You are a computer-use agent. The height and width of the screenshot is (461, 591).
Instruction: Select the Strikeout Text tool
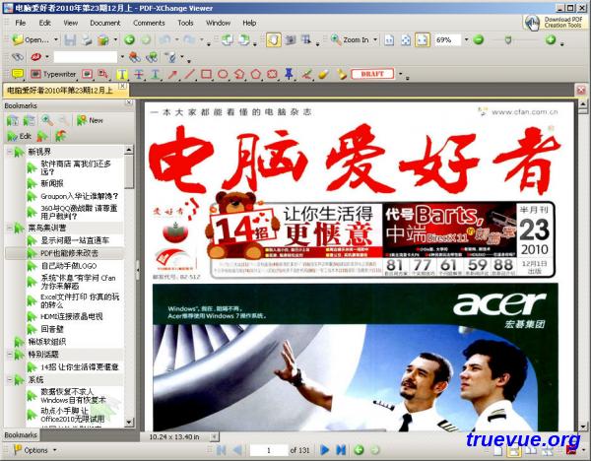point(139,74)
